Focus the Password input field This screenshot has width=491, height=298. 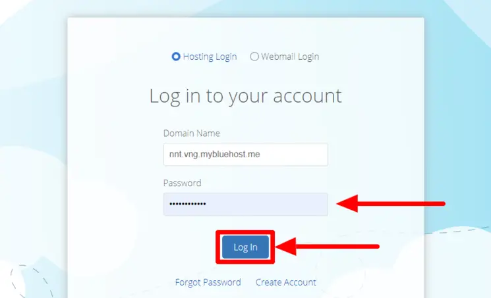coord(245,204)
